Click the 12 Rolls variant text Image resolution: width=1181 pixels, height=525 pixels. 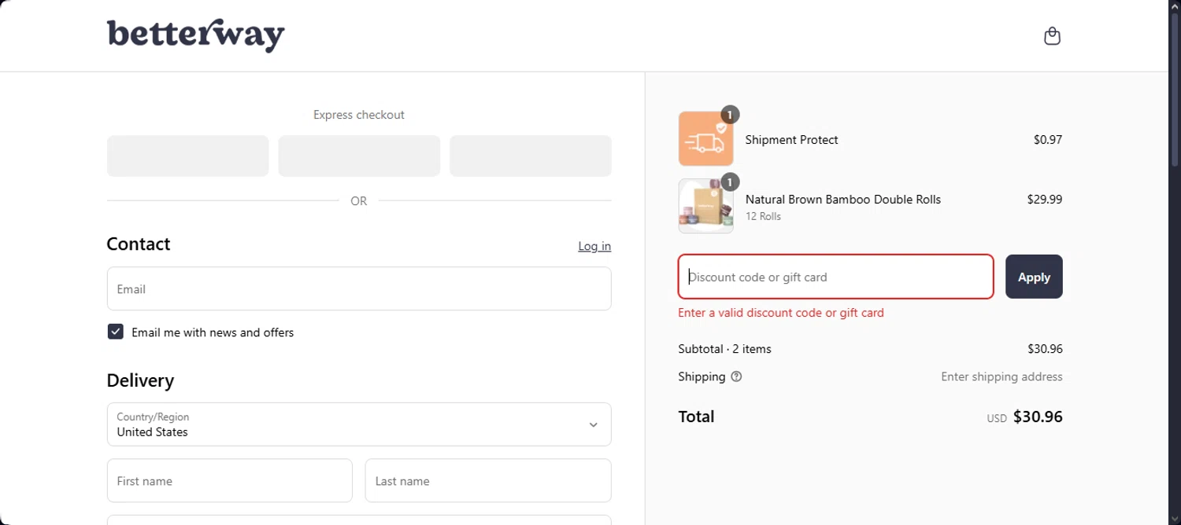(x=763, y=216)
